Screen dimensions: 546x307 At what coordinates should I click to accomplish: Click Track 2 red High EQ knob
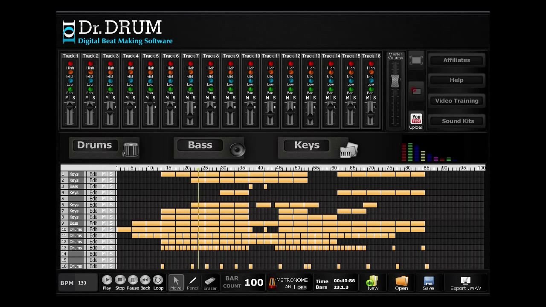click(x=90, y=64)
